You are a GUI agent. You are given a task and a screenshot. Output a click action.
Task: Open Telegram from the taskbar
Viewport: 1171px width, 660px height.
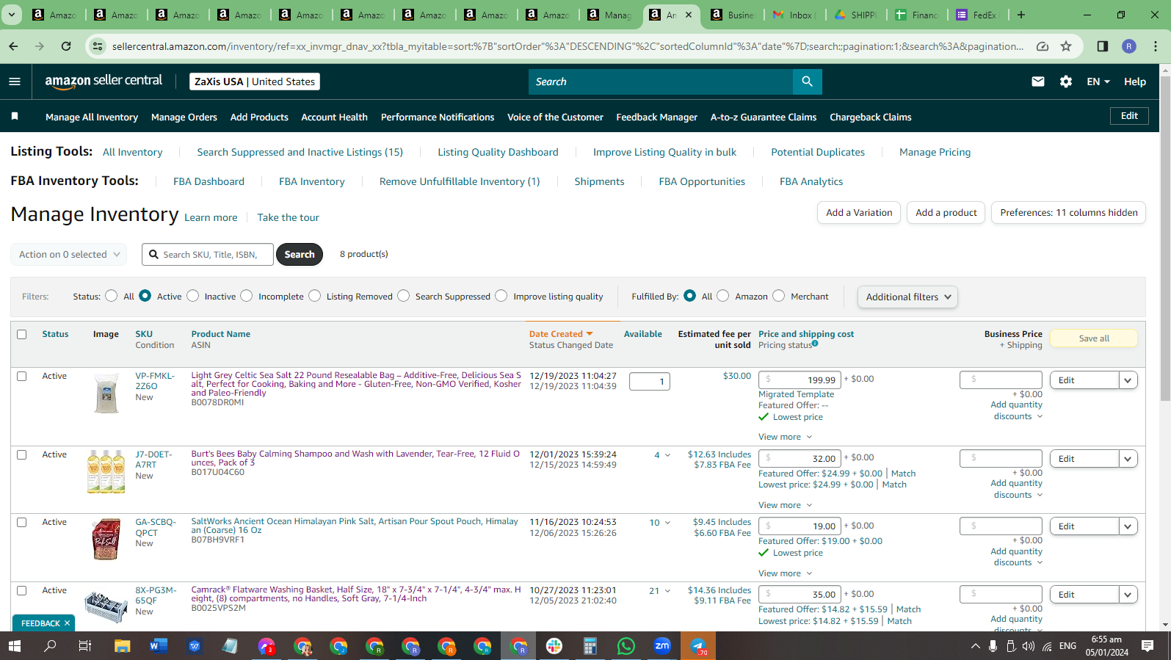(698, 646)
